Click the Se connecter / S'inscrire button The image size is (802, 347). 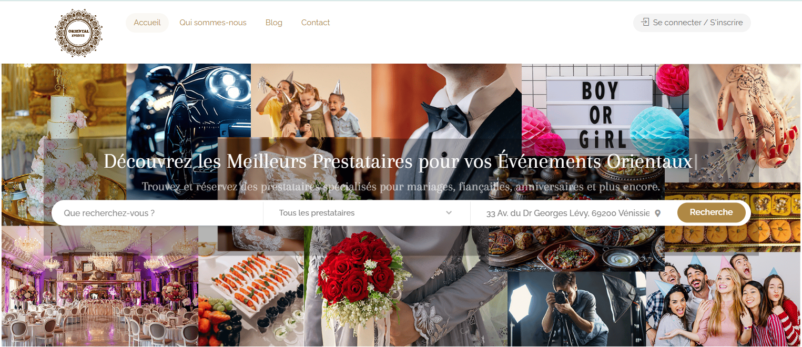coord(692,23)
